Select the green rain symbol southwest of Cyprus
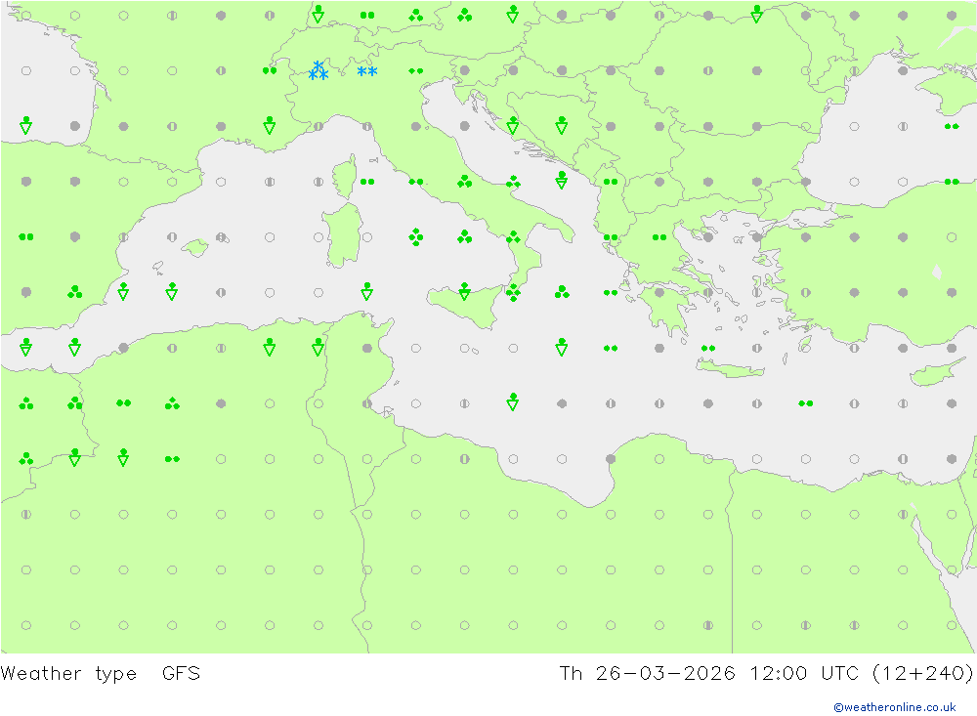 [805, 402]
